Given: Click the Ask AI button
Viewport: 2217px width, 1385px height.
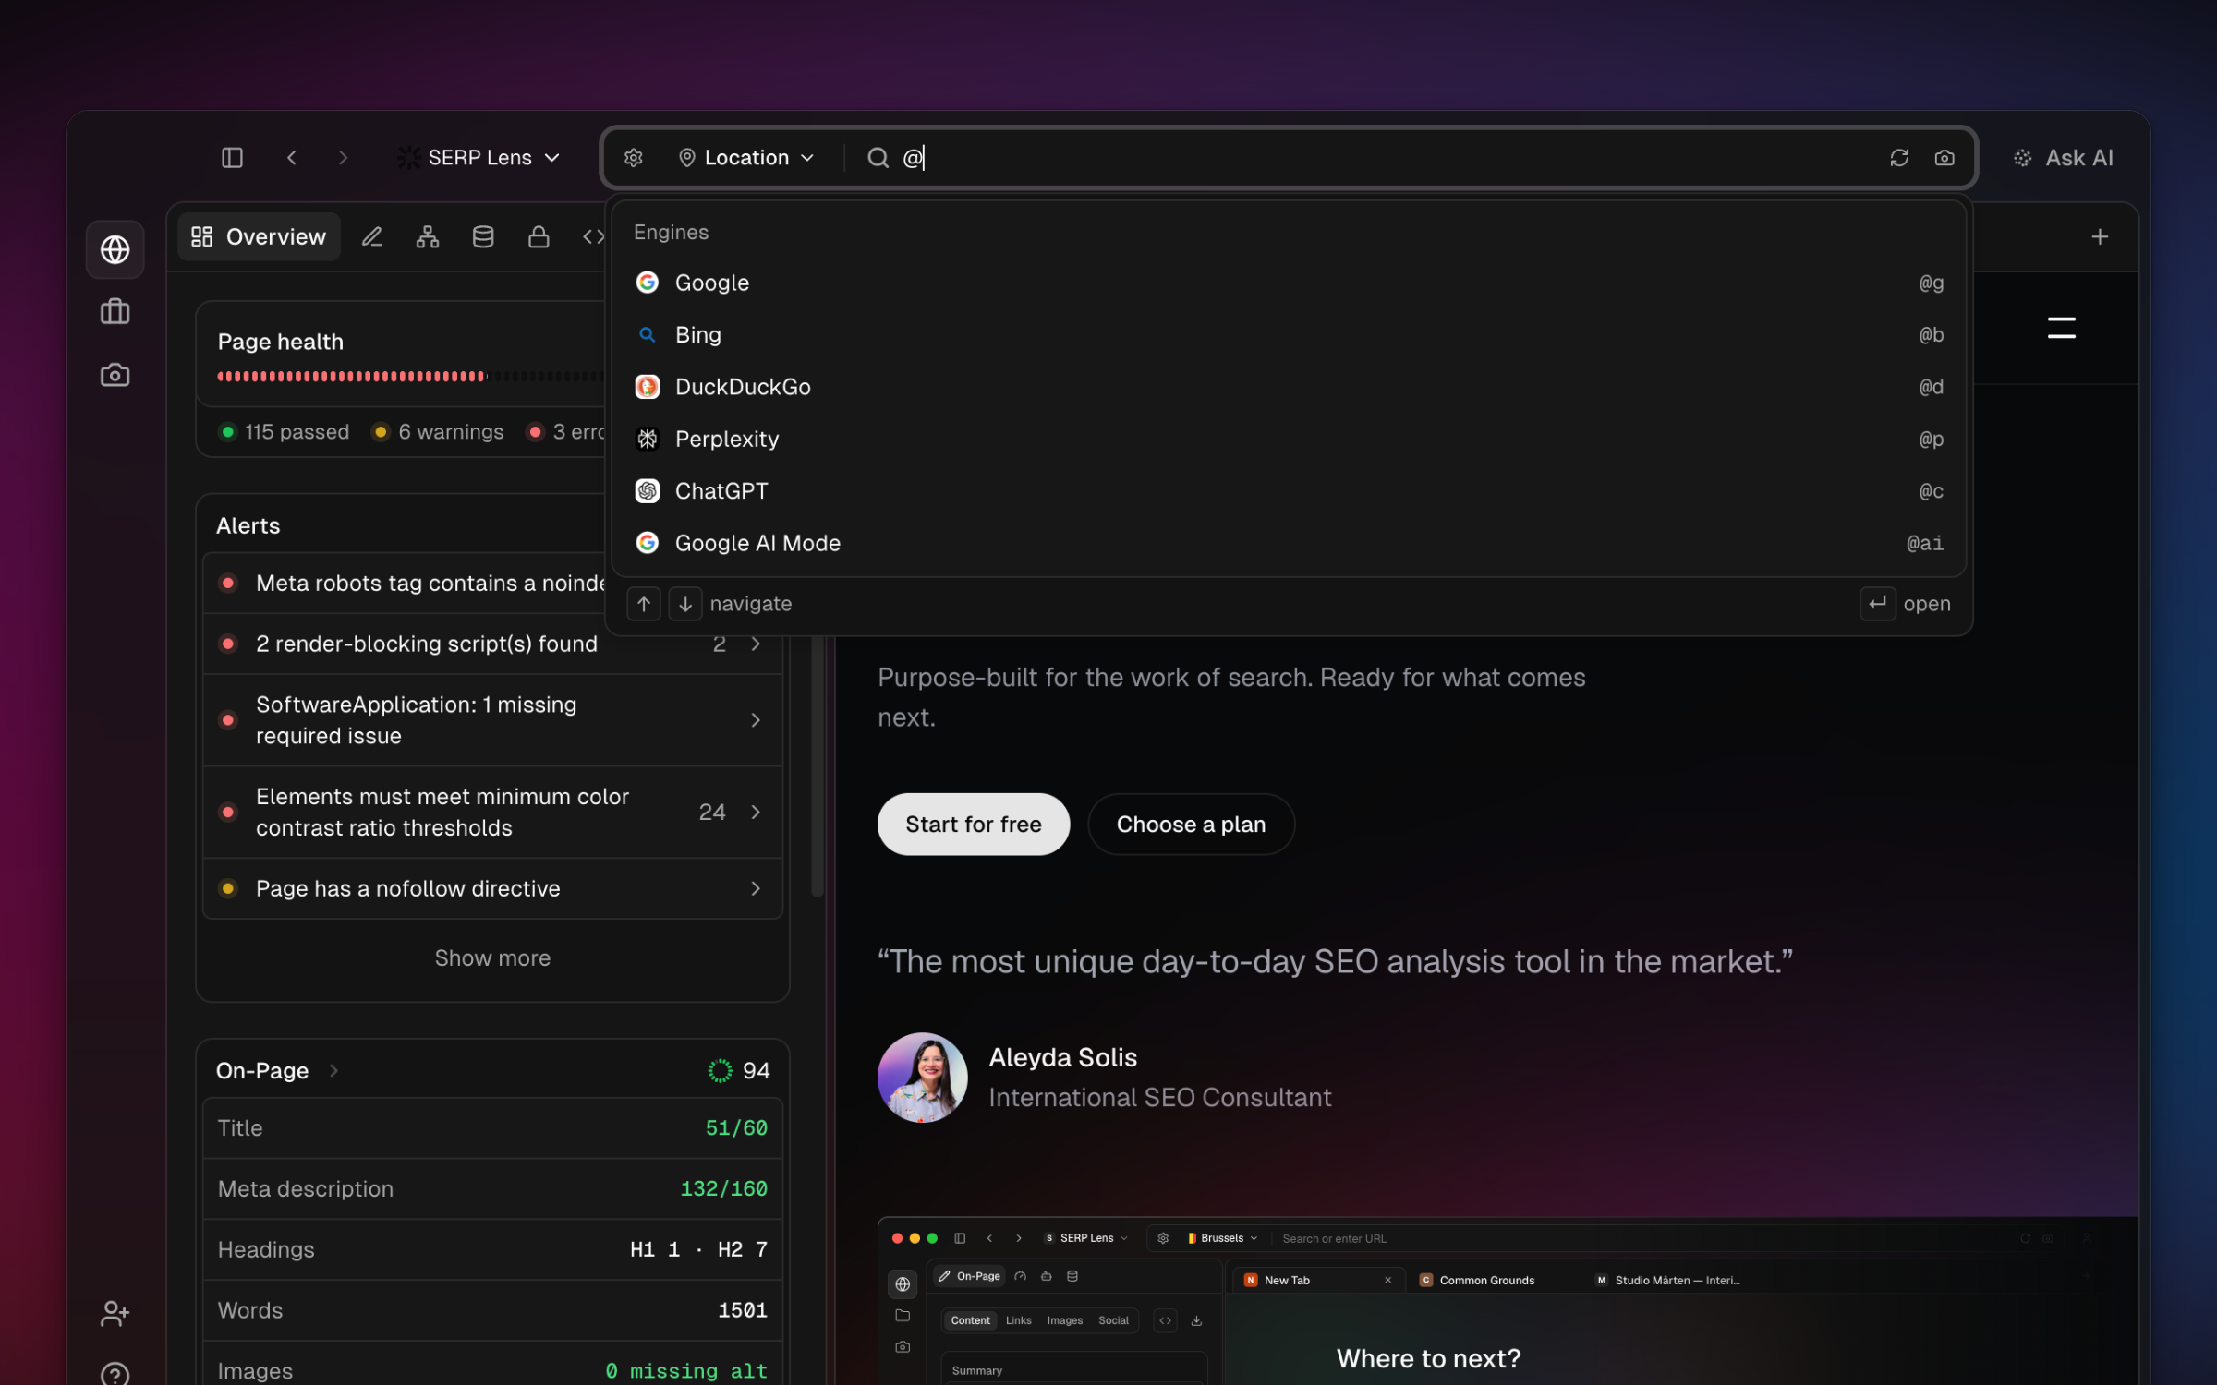Looking at the screenshot, I should click(x=2064, y=158).
